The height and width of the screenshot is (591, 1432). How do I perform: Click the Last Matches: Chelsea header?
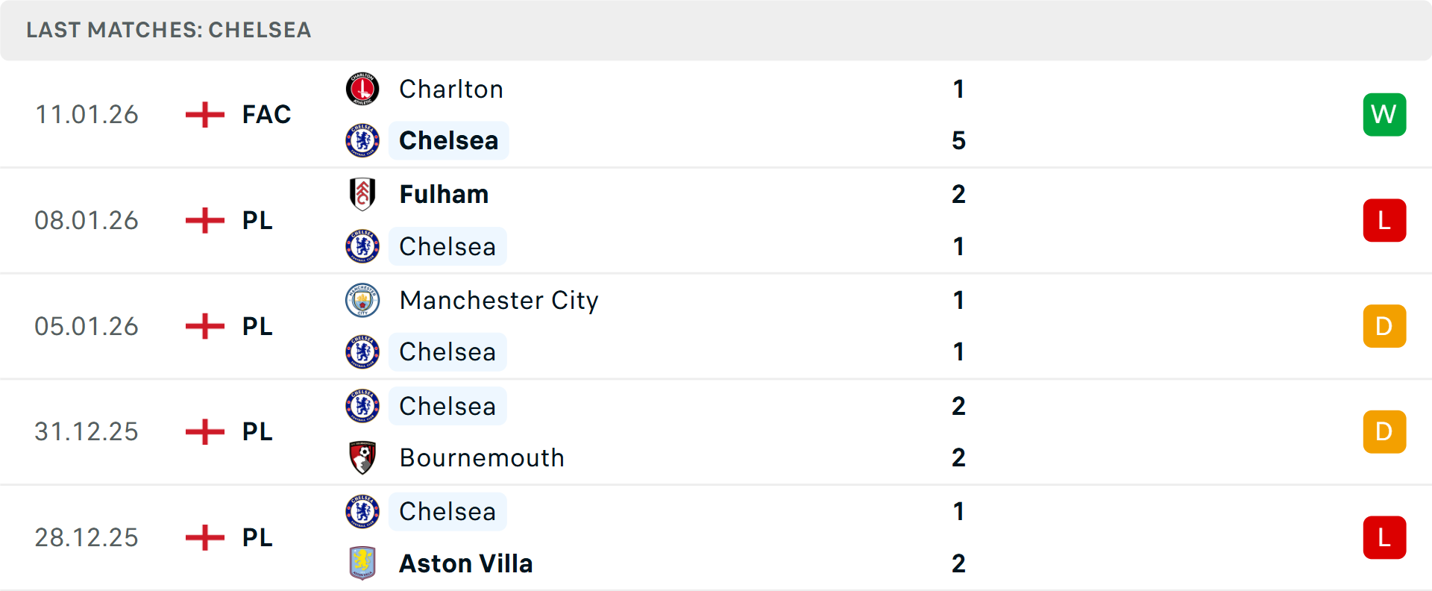[169, 30]
